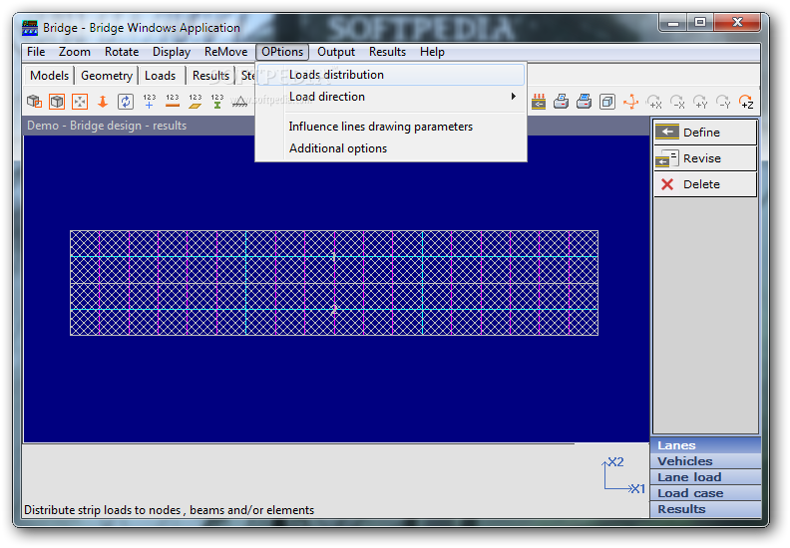Choose Loads distribution menu entry
This screenshot has width=790, height=548.
pyautogui.click(x=391, y=75)
